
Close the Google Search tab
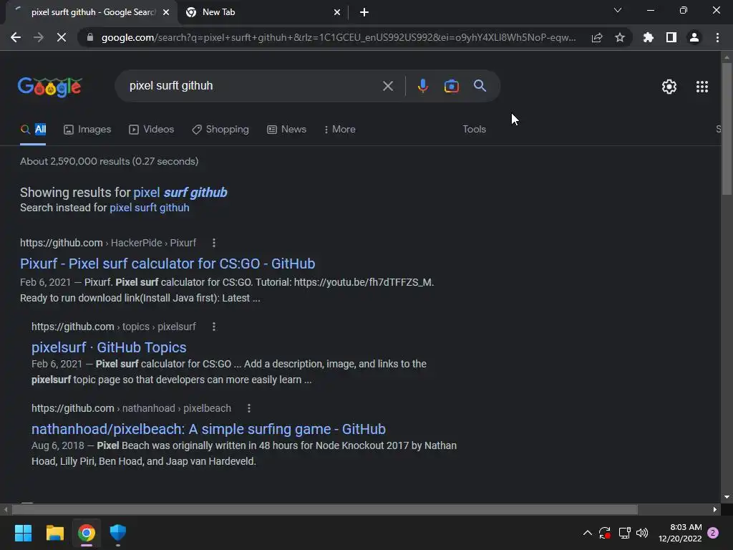166,13
